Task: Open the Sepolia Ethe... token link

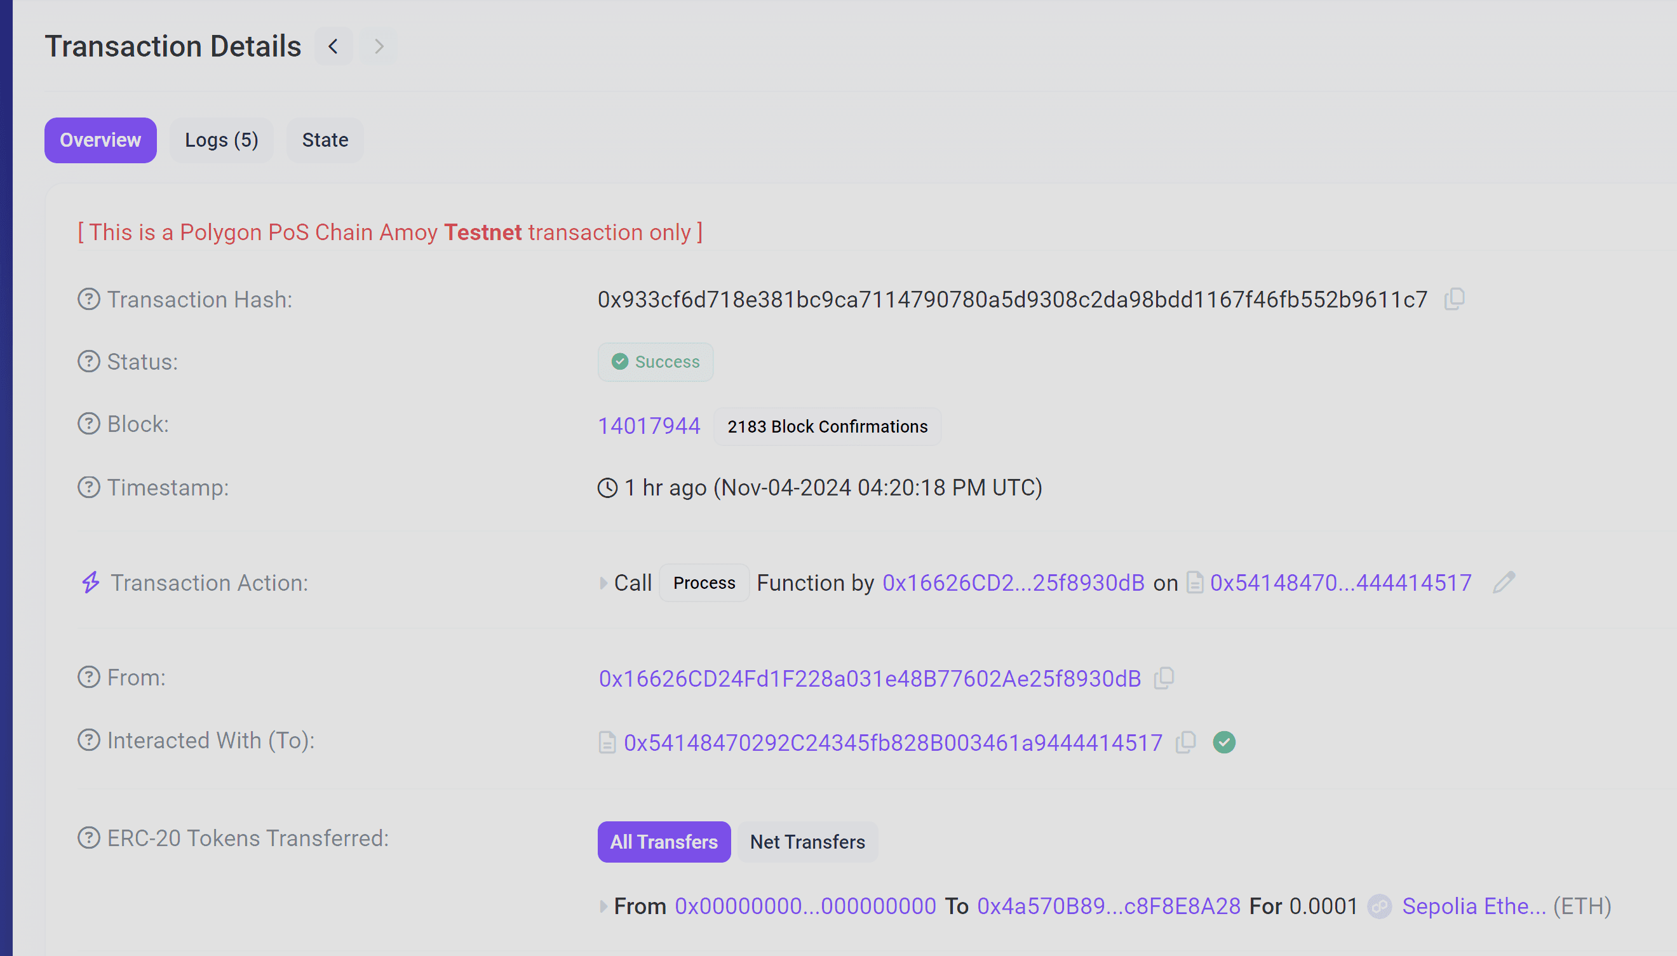Action: pyautogui.click(x=1474, y=906)
